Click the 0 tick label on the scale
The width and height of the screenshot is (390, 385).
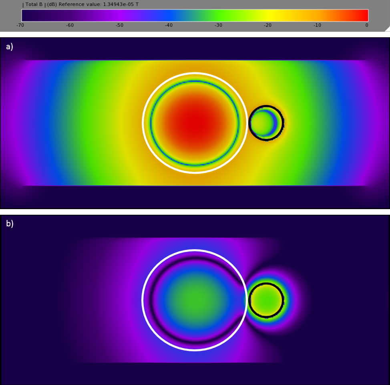pyautogui.click(x=366, y=25)
